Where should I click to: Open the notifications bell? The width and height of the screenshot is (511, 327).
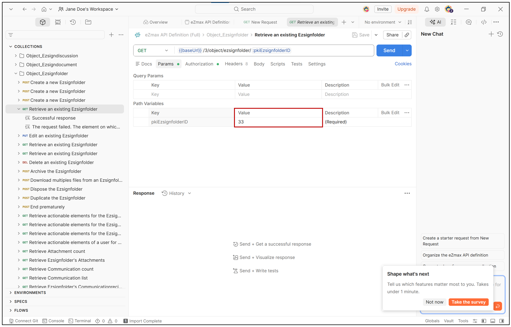(x=427, y=9)
